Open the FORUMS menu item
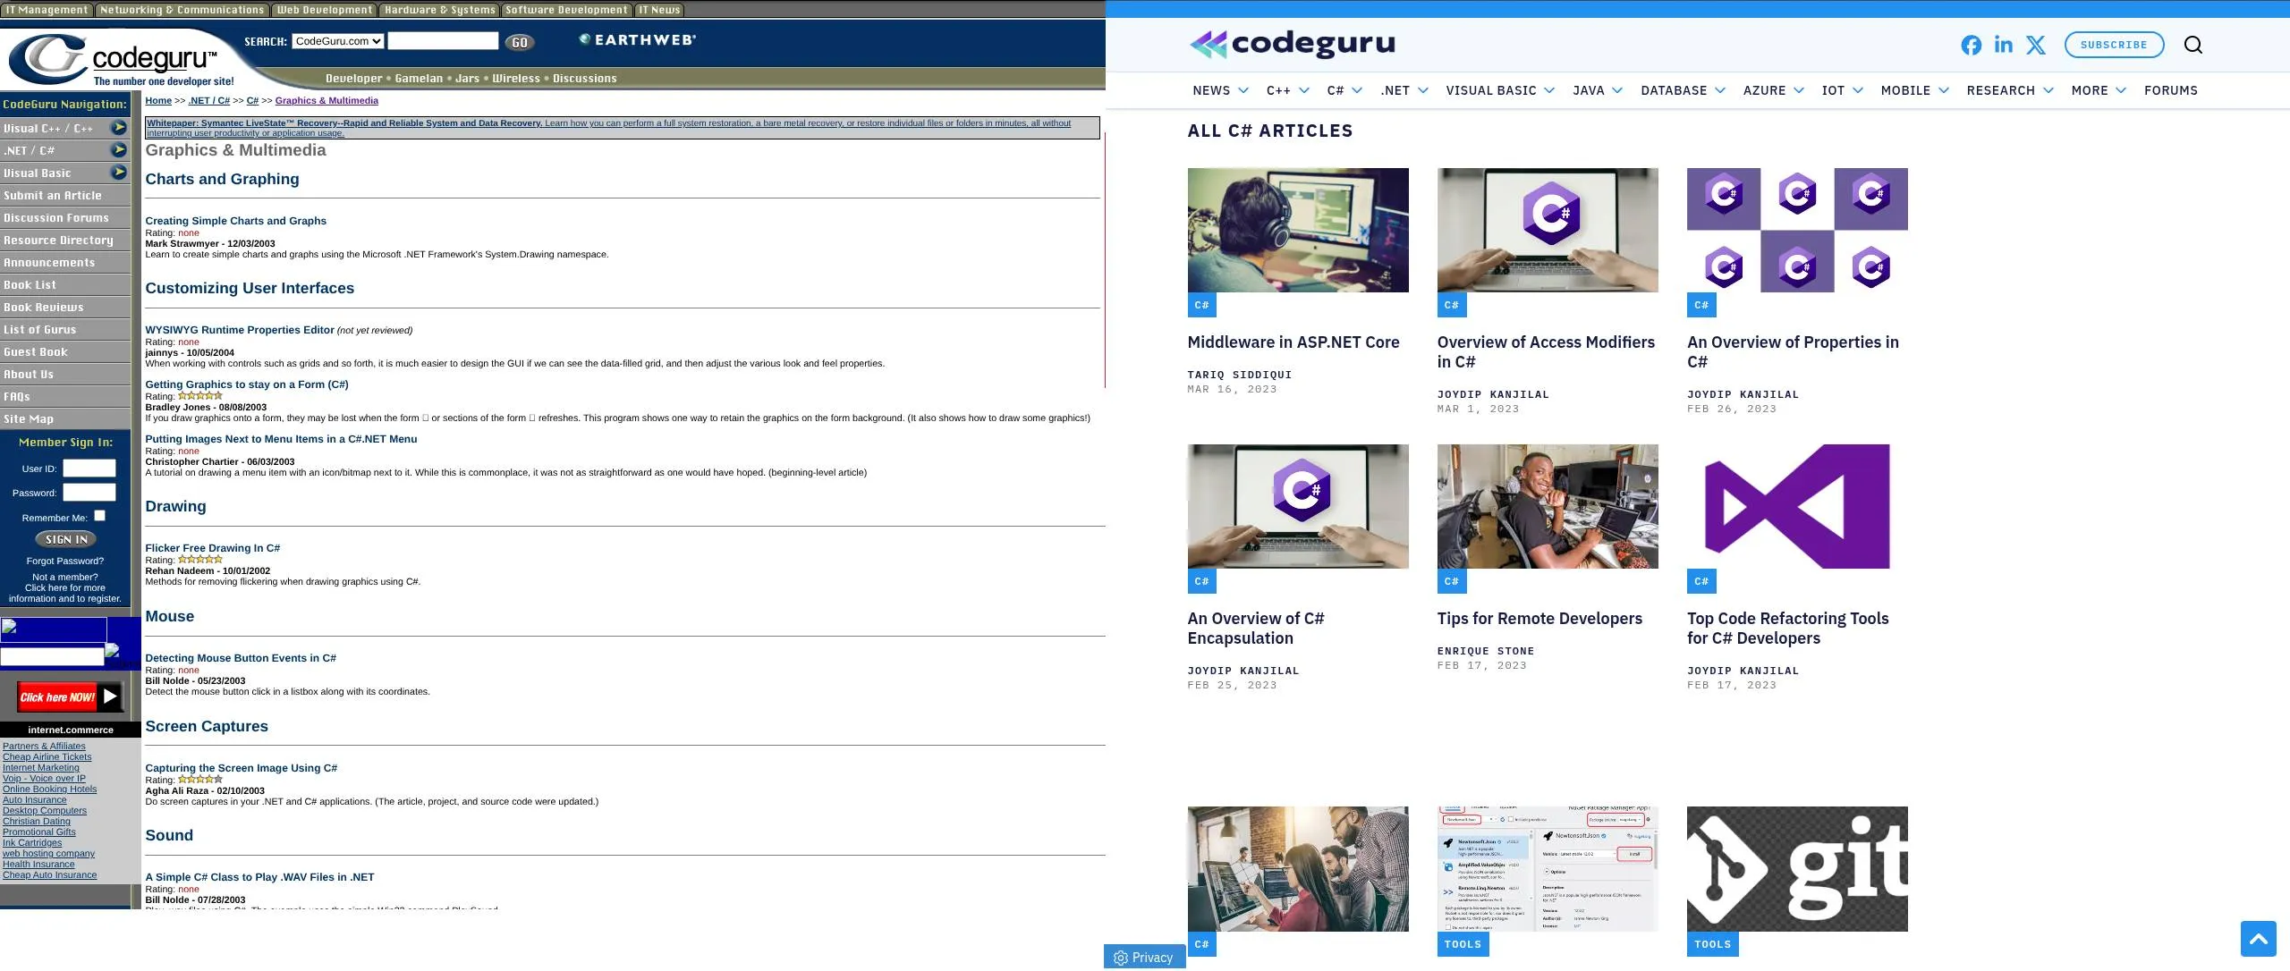 click(x=2171, y=90)
